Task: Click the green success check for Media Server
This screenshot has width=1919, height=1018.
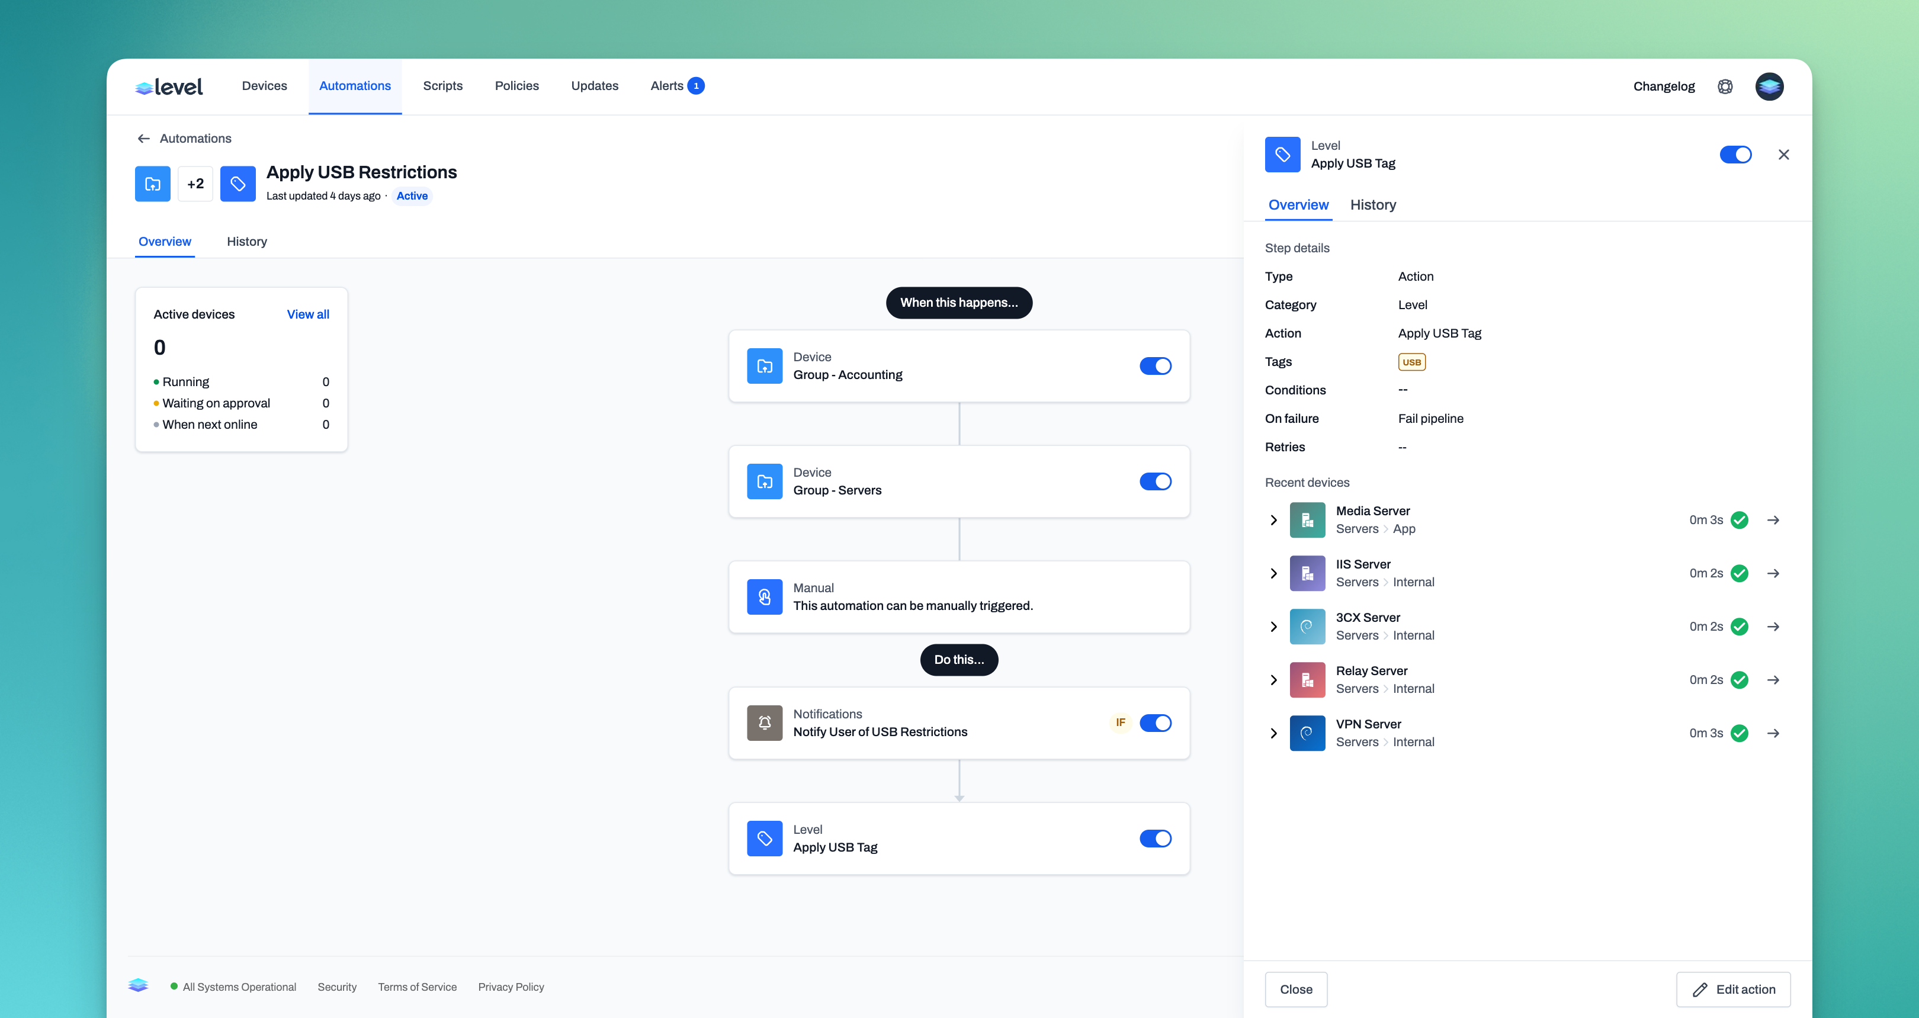Action: point(1739,520)
